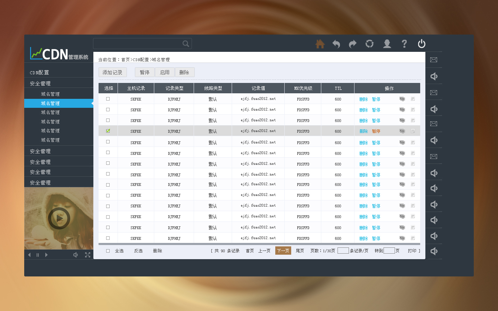Click the 选择 column header
Image resolution: width=498 pixels, height=311 pixels.
[x=108, y=88]
